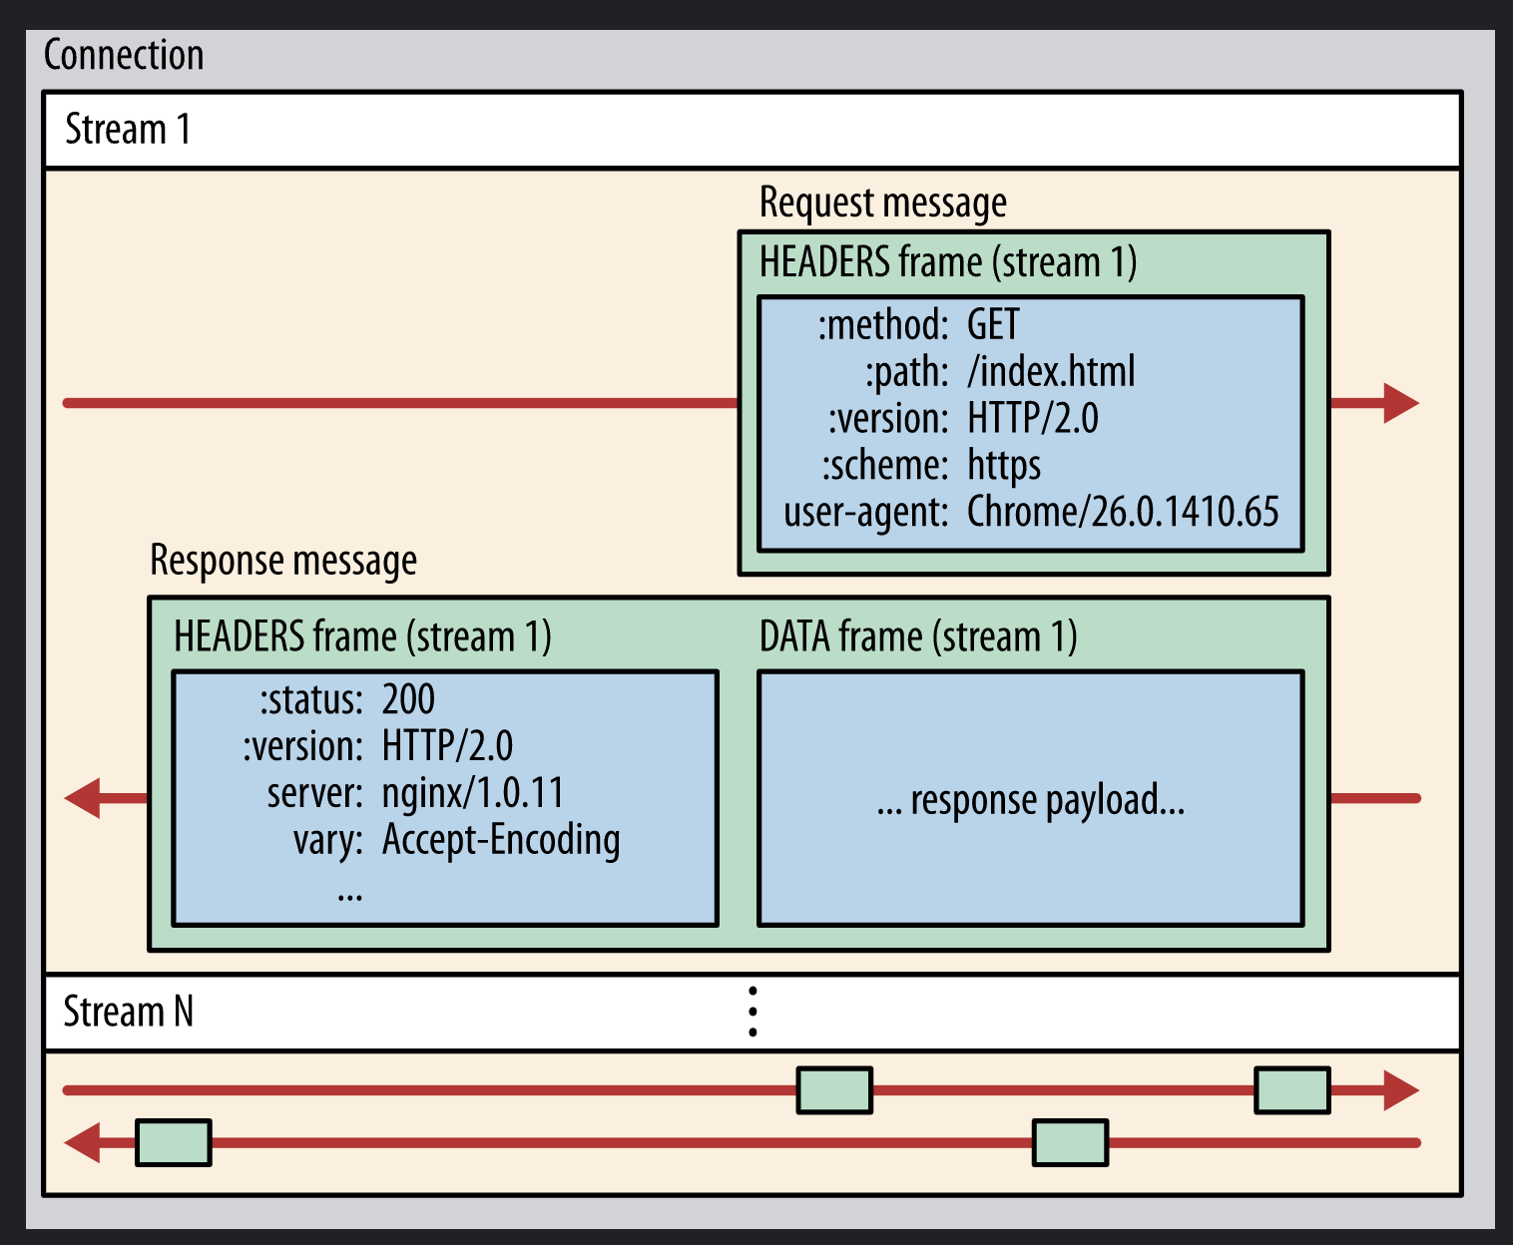Click the vertical dots in Stream N row
This screenshot has width=1513, height=1245.
click(x=753, y=1012)
